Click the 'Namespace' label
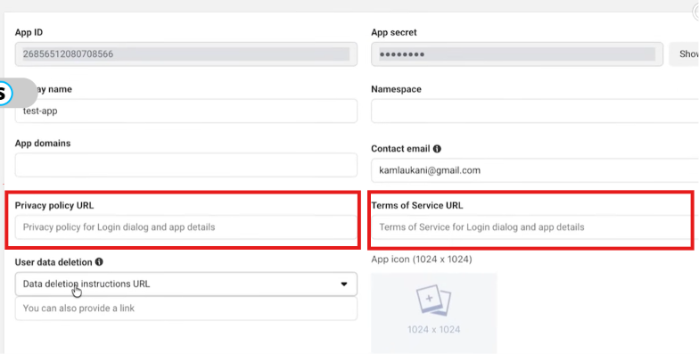699x354 pixels. [x=396, y=89]
